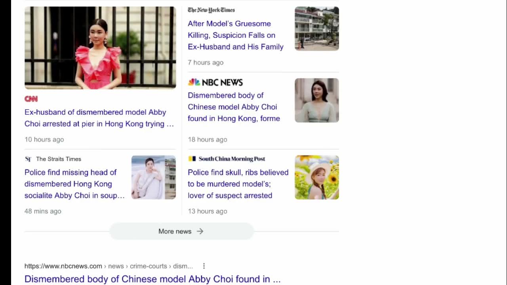This screenshot has width=507, height=285.
Task: Open the bottom nbcnews.com search result title
Action: point(152,279)
